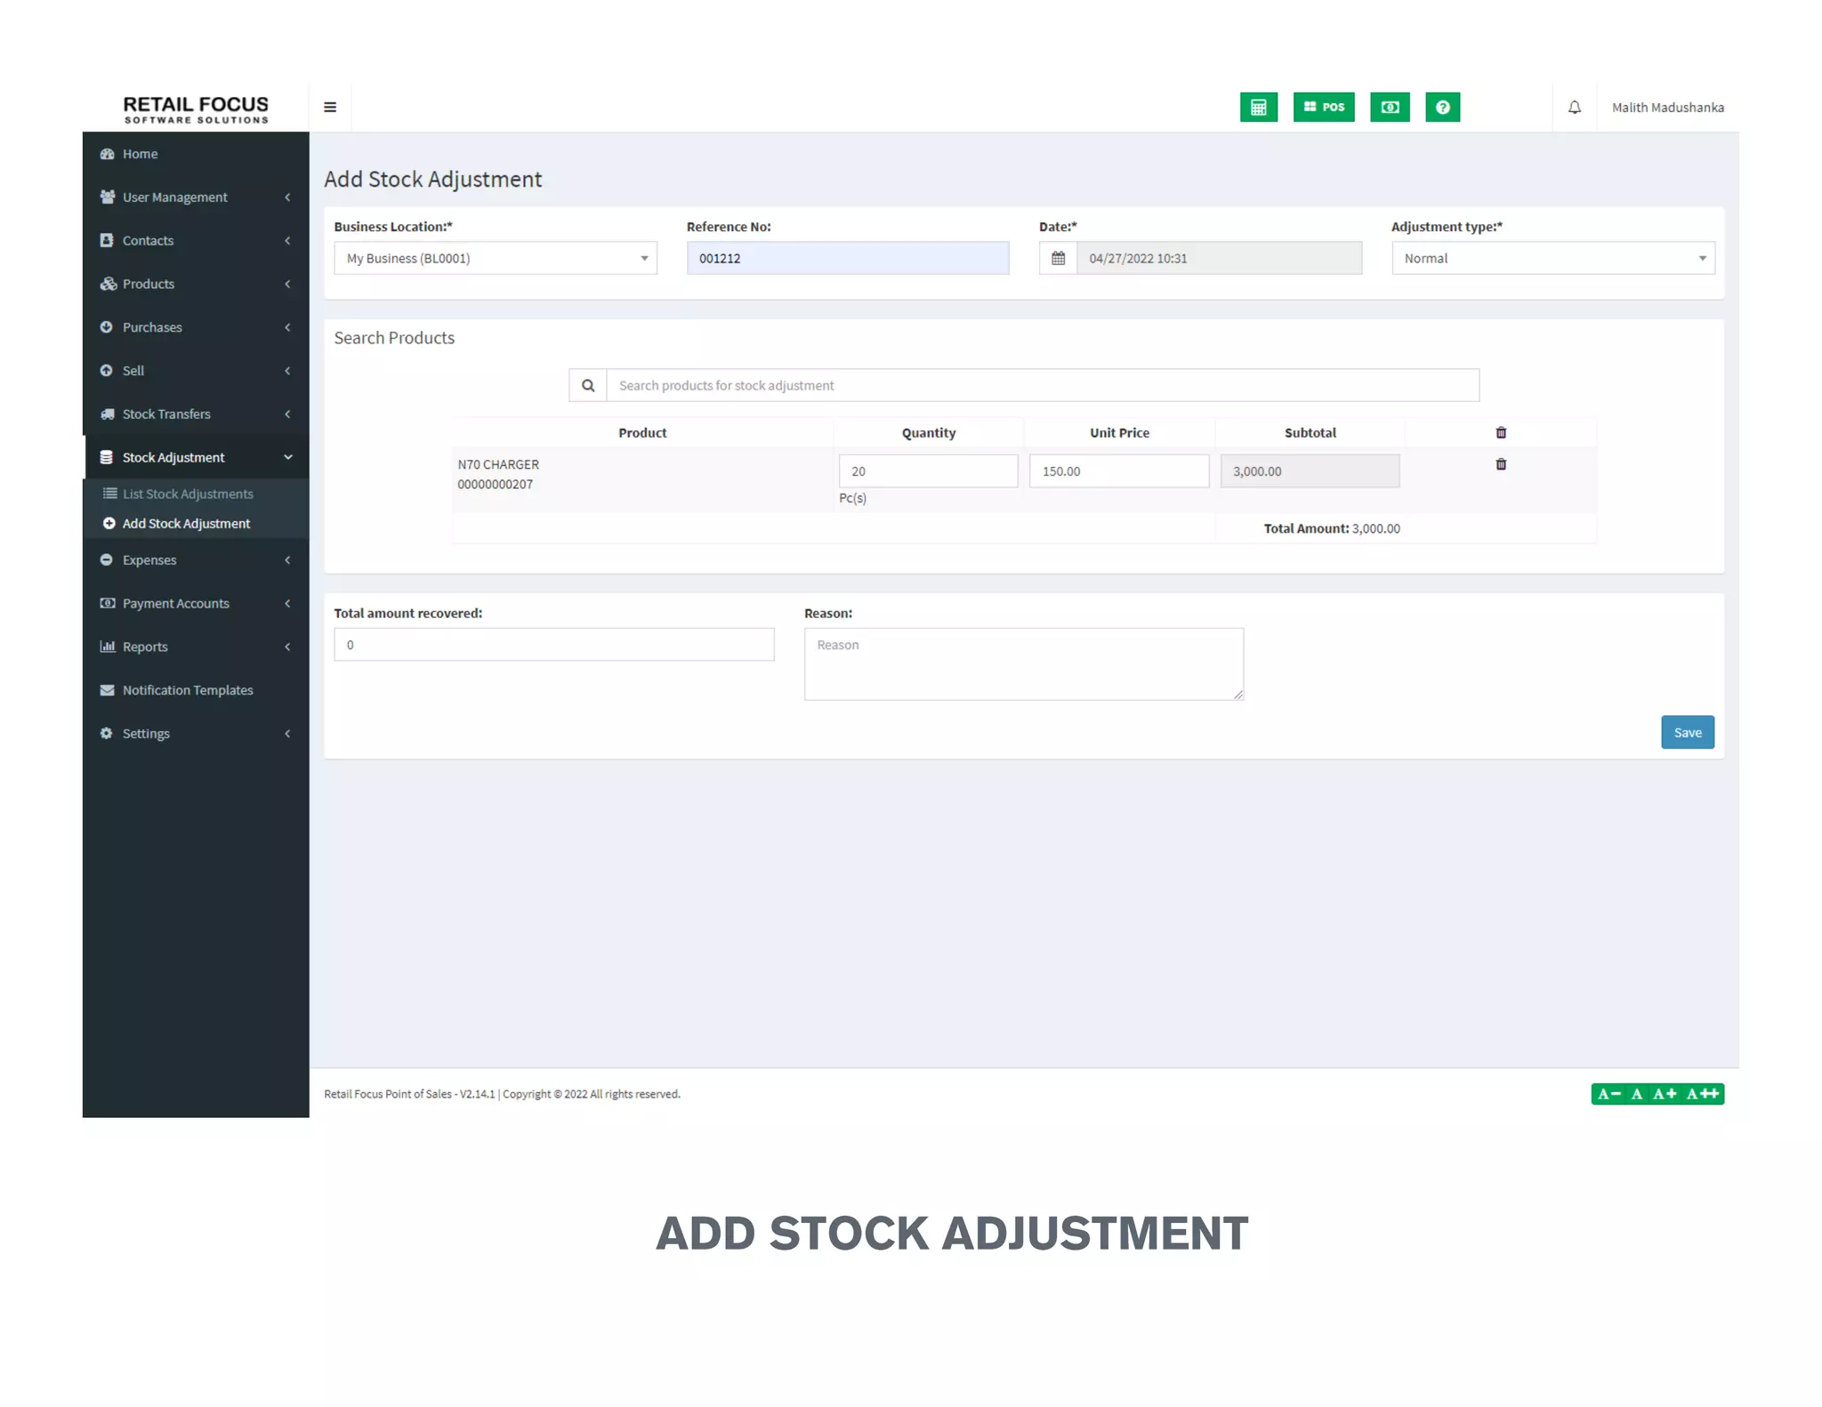Expand Contacts menu
The image size is (1822, 1407).
tap(196, 241)
